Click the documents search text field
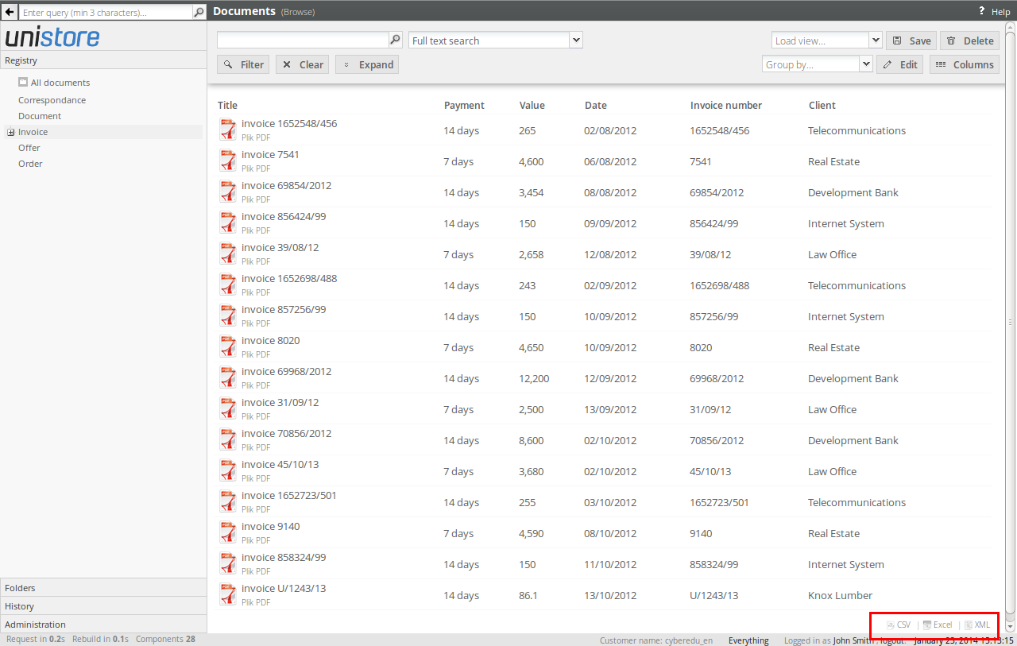The height and width of the screenshot is (646, 1017). click(x=303, y=40)
